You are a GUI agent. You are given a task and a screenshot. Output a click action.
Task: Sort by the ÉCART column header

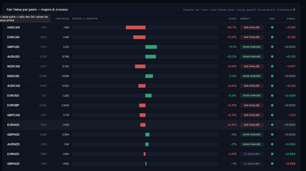232,19
